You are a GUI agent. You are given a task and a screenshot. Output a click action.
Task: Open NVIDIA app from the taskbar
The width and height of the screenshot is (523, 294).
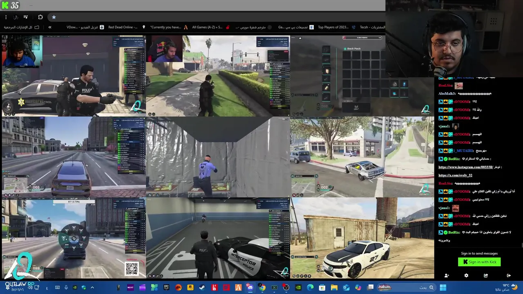tap(298, 287)
